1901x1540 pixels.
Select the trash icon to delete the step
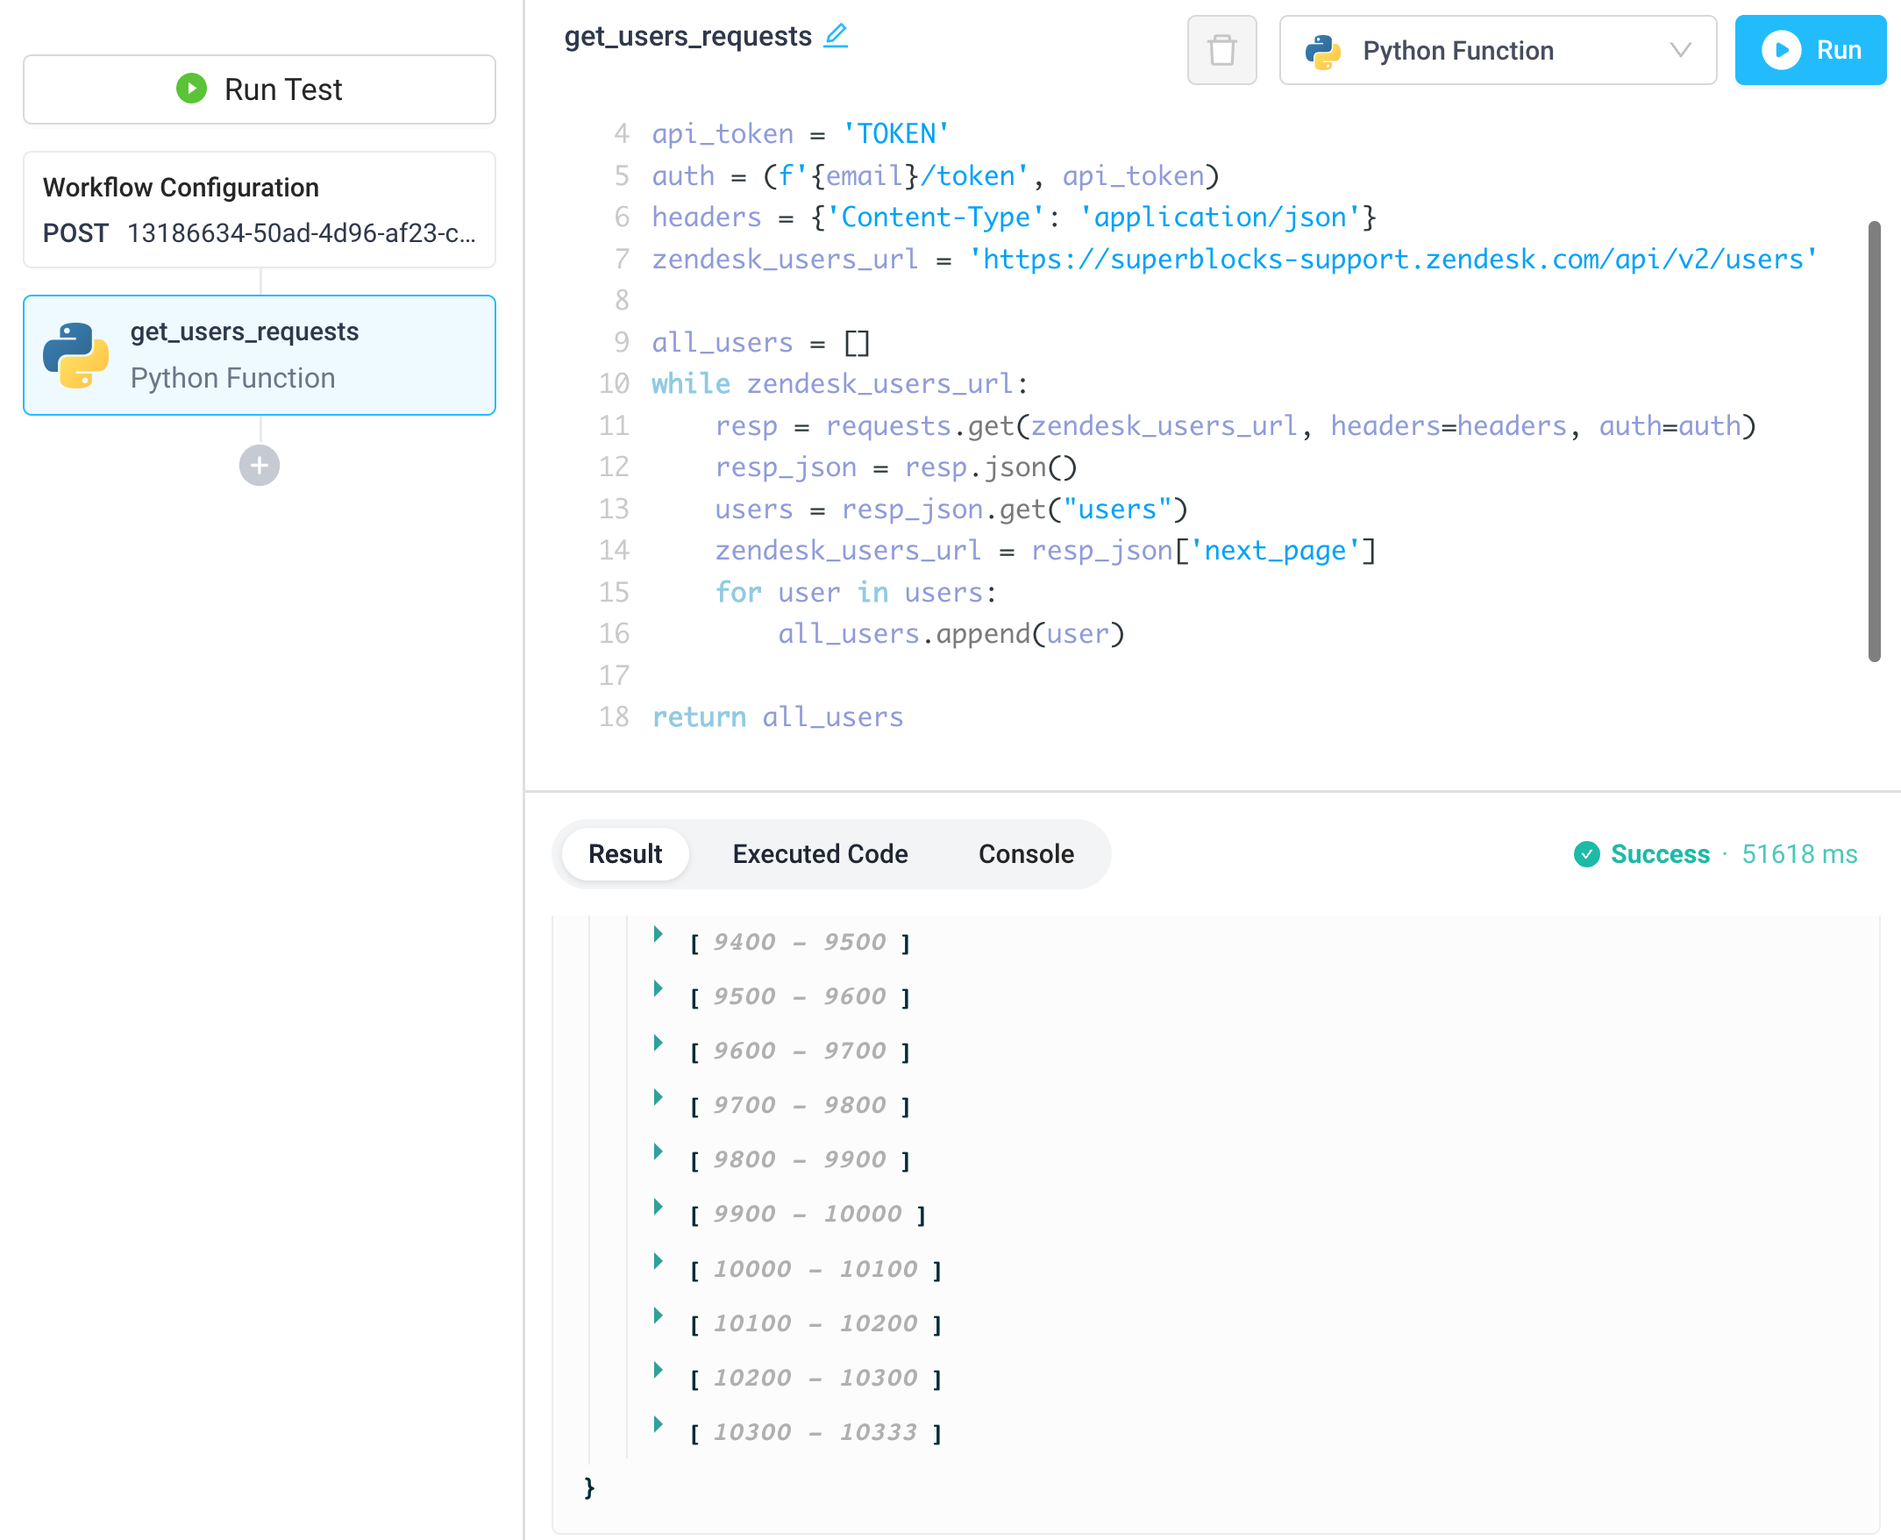coord(1221,51)
